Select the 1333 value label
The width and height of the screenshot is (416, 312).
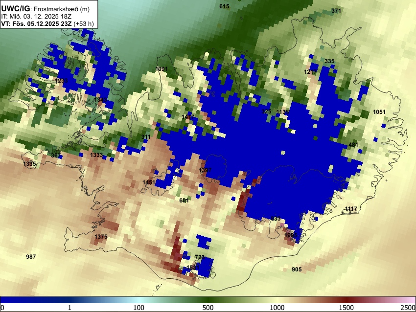click(96, 155)
